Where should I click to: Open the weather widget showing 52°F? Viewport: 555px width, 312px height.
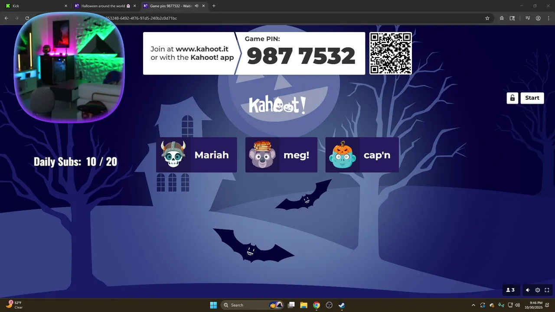point(14,305)
